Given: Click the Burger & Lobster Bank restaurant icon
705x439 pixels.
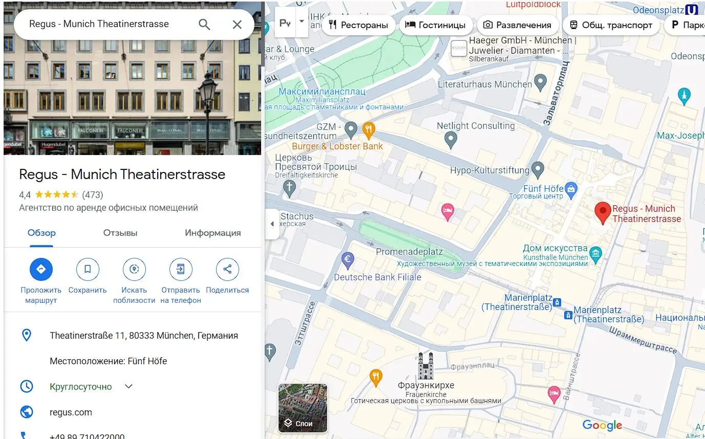Looking at the screenshot, I should [369, 130].
